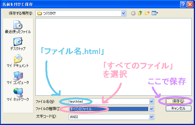Open マイ ドキュメント in the places bar
The image size is (195, 125).
[x=18, y=61]
